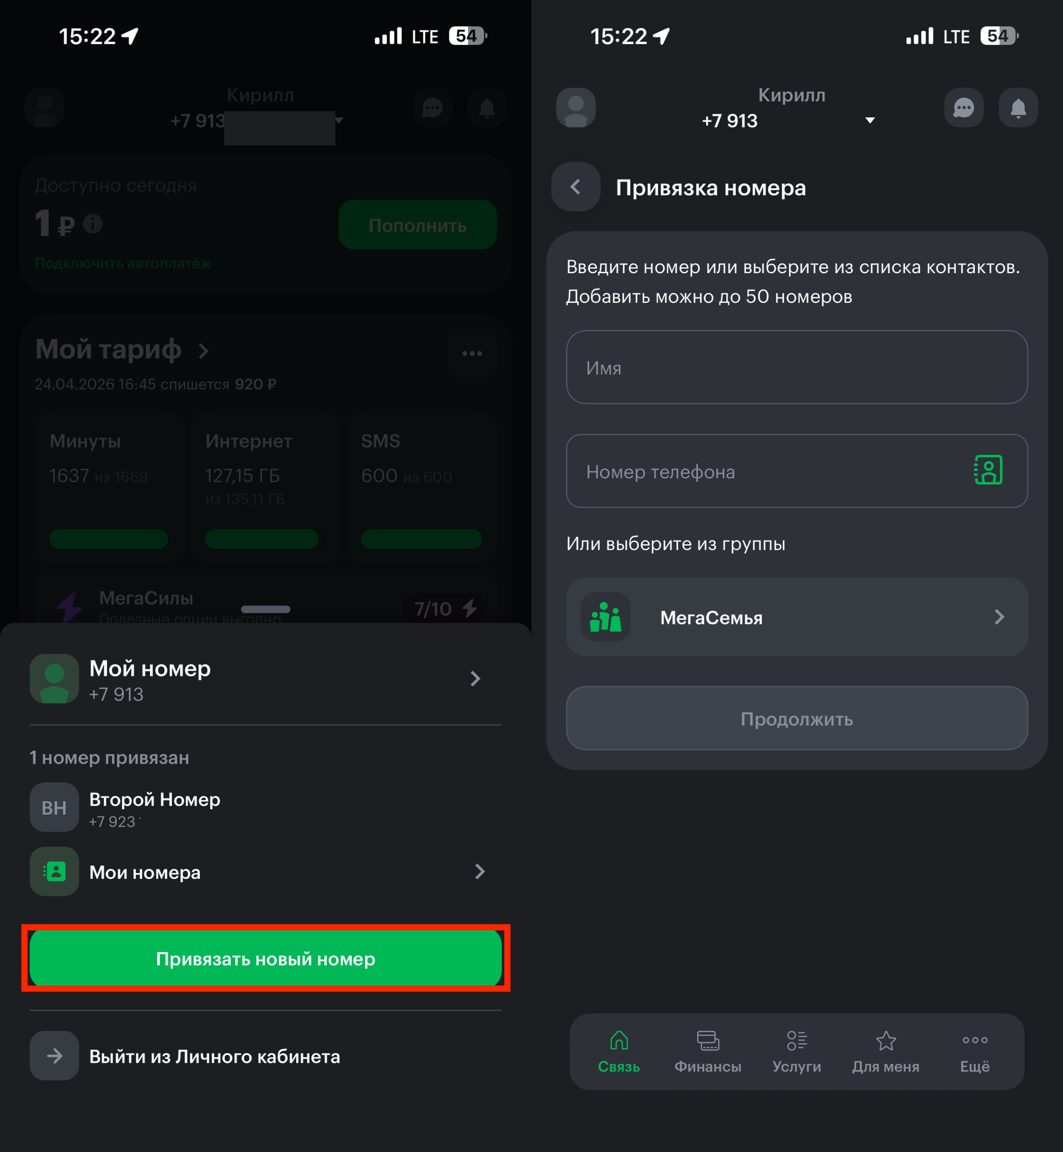Open the Для меня tab

(x=886, y=1051)
